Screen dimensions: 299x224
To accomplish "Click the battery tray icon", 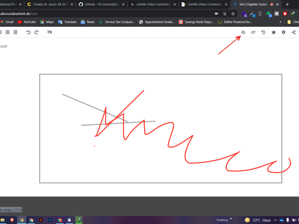I will pyautogui.click(x=294, y=220).
